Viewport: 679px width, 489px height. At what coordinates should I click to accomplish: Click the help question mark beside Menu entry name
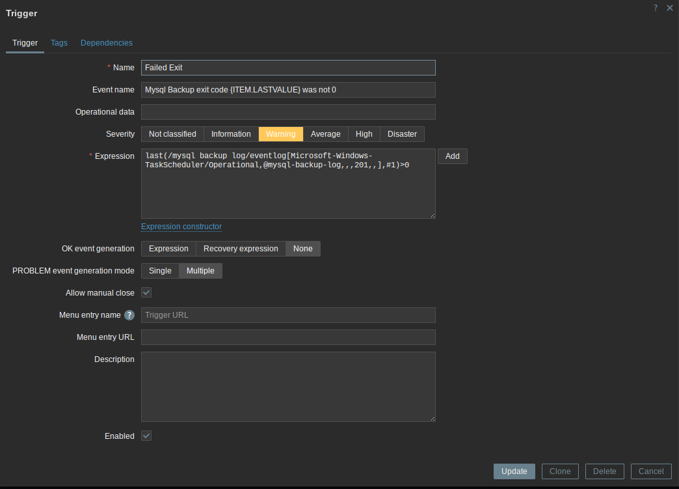coord(129,315)
